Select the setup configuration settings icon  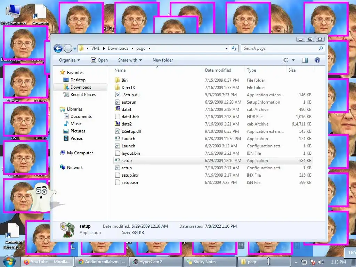click(118, 168)
